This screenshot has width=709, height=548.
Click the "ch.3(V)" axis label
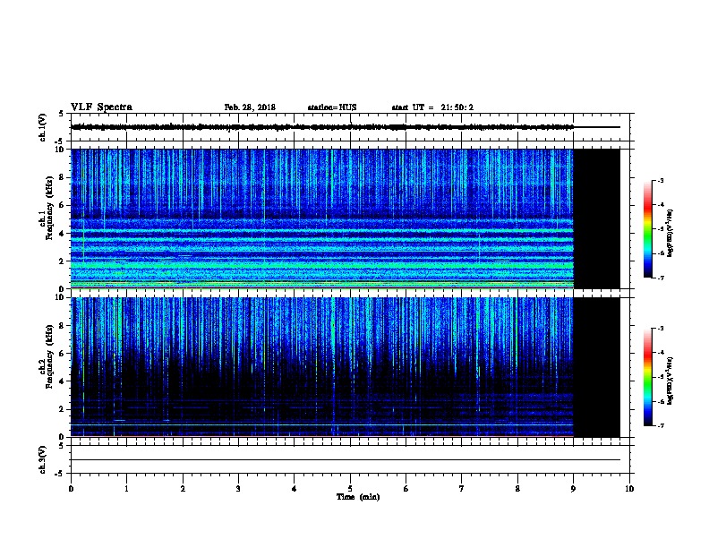pyautogui.click(x=42, y=459)
